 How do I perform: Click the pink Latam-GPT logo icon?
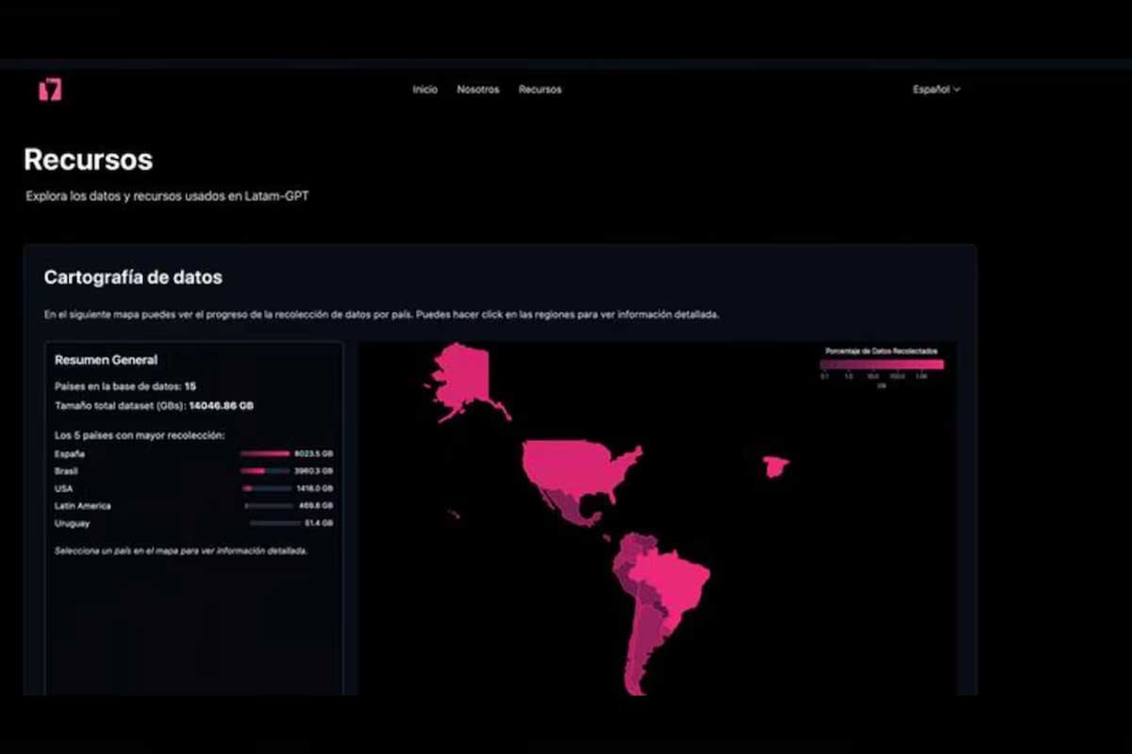tap(50, 90)
